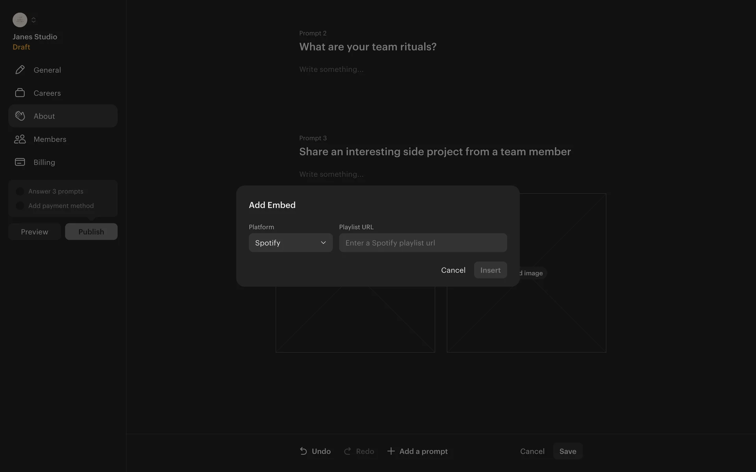Screen dimensions: 756x472
Task: Click the Members people icon
Action: (20, 139)
